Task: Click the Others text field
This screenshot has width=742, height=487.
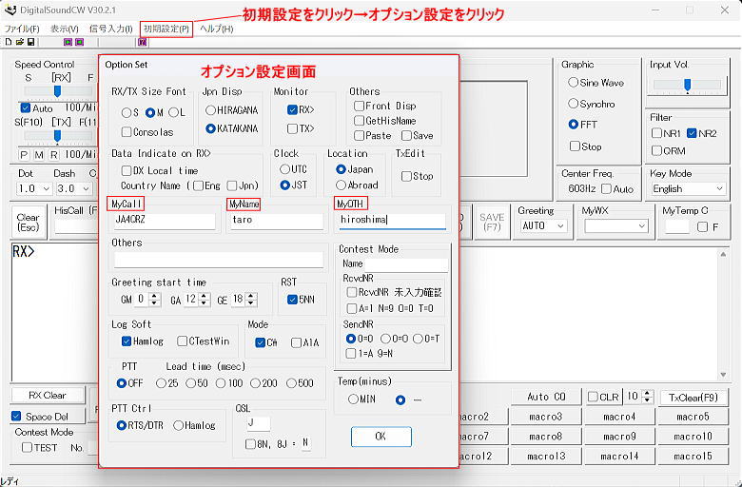Action: [x=219, y=260]
